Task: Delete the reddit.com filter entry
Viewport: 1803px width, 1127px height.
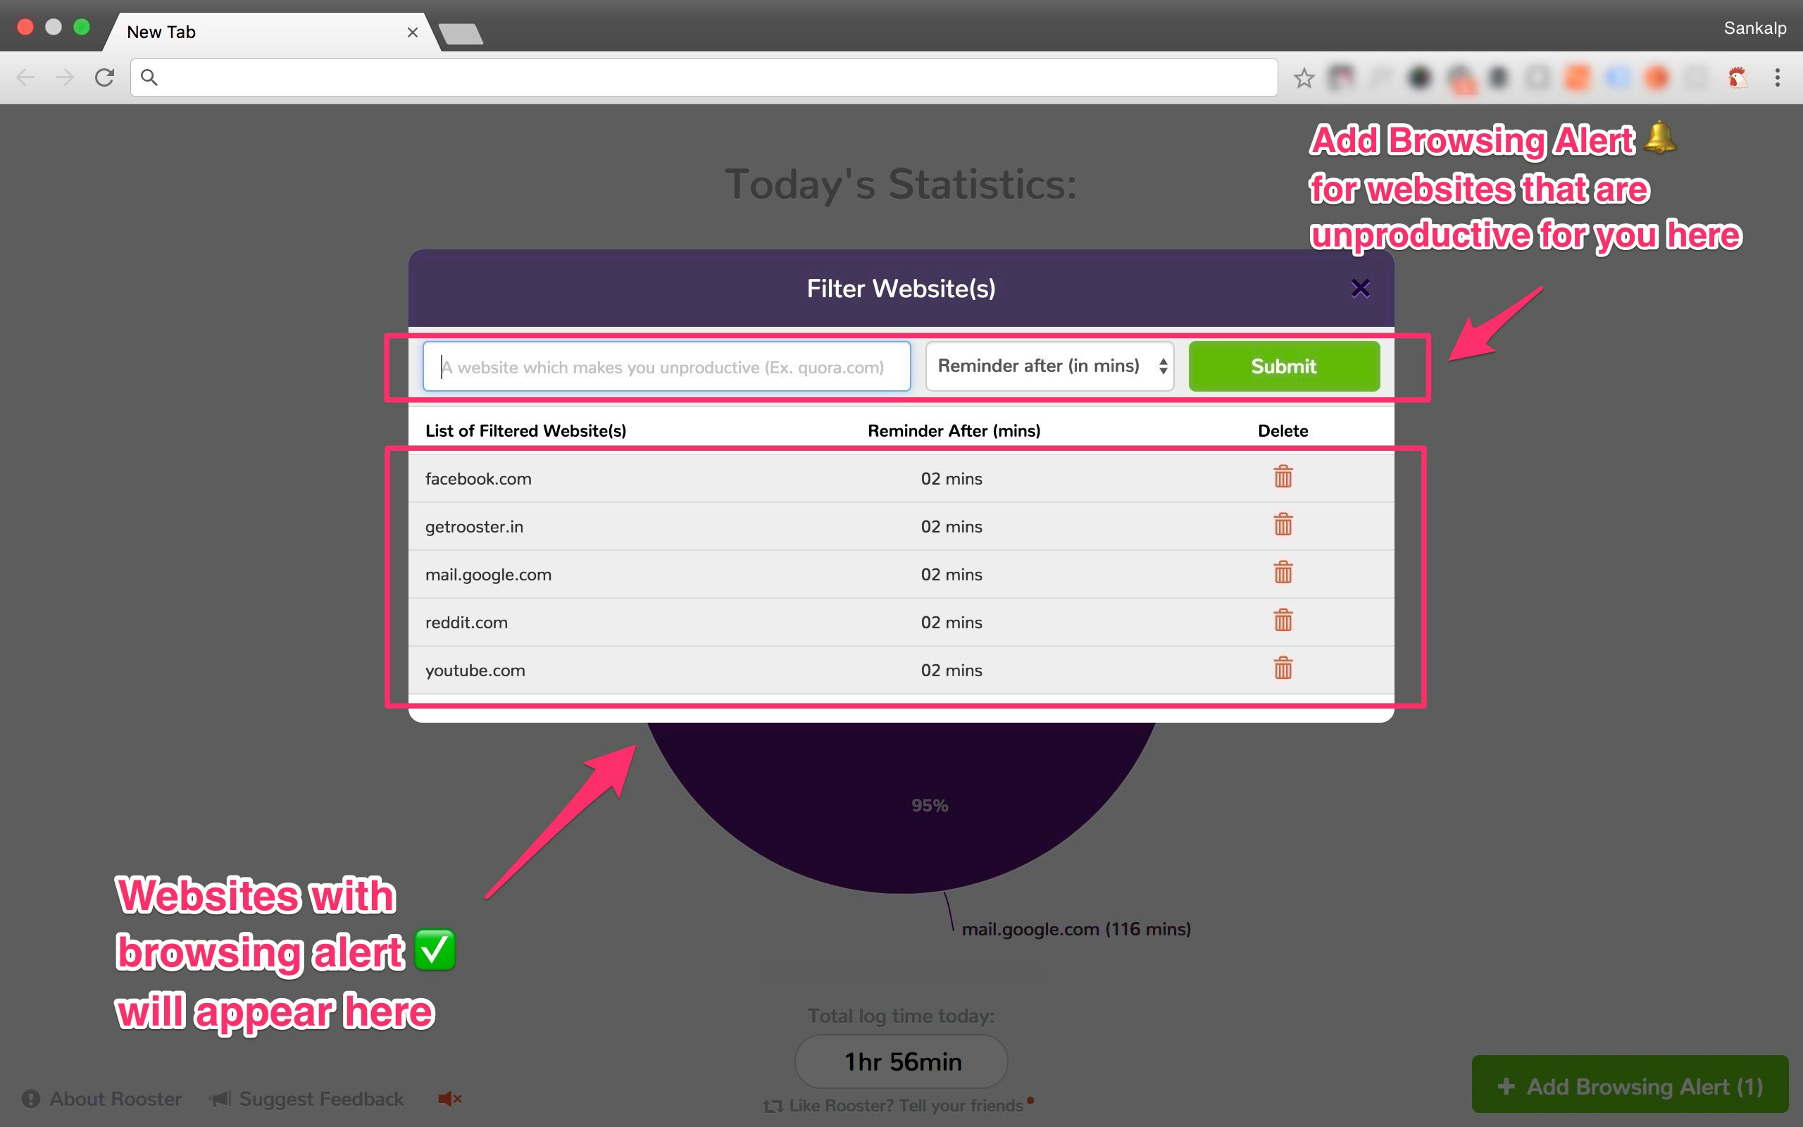Action: (x=1283, y=620)
